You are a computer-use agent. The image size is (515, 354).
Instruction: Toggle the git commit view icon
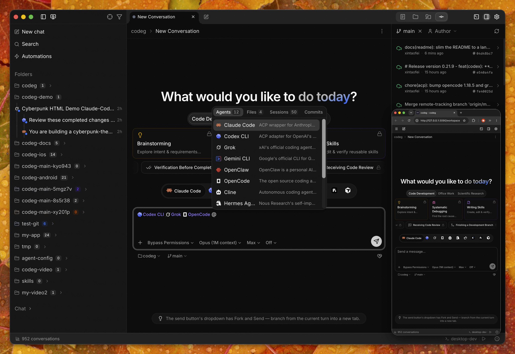441,17
